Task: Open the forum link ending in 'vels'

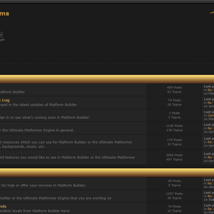Action: pyautogui.click(x=3, y=206)
